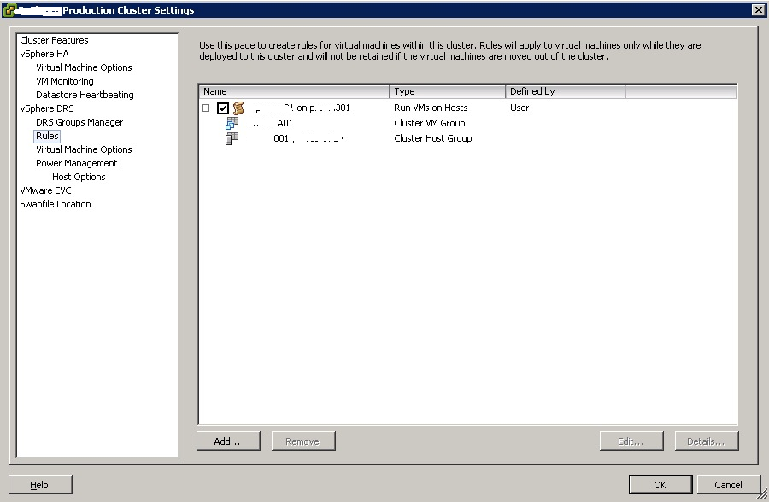Sort rules by the Defined by column header

click(566, 91)
